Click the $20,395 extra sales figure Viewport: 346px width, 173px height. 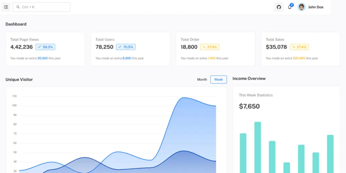[299, 58]
